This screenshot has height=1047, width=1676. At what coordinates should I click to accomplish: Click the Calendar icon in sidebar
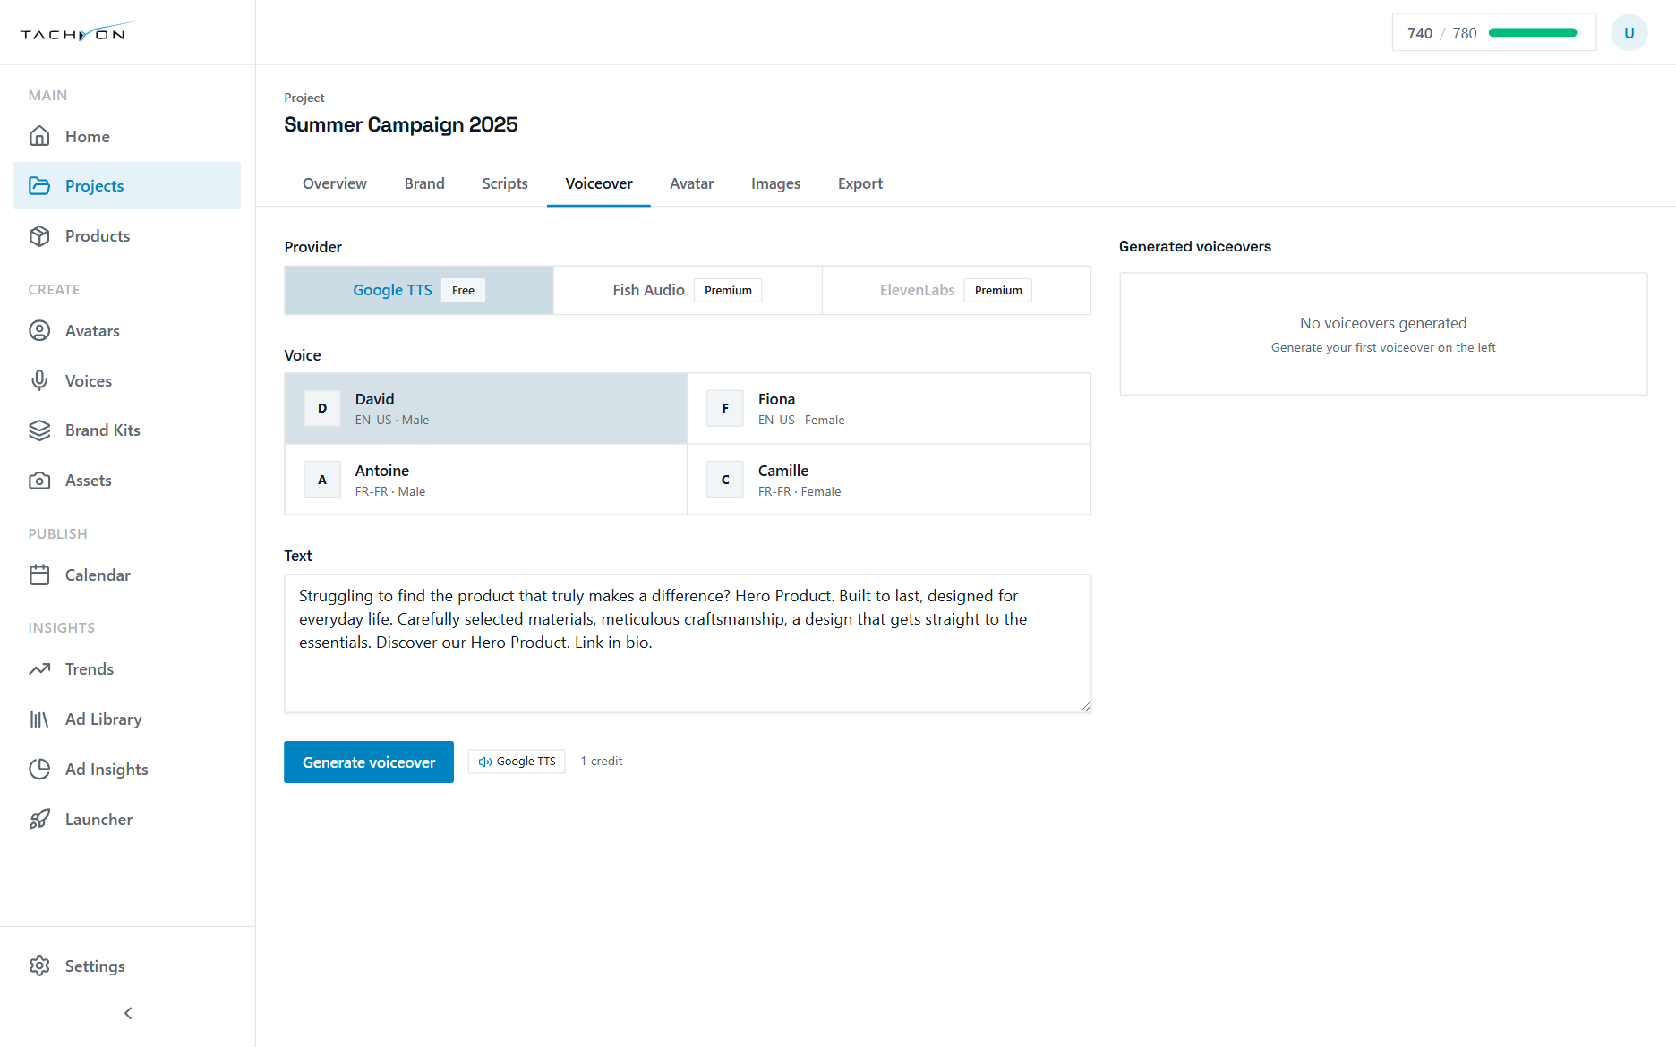pyautogui.click(x=39, y=575)
